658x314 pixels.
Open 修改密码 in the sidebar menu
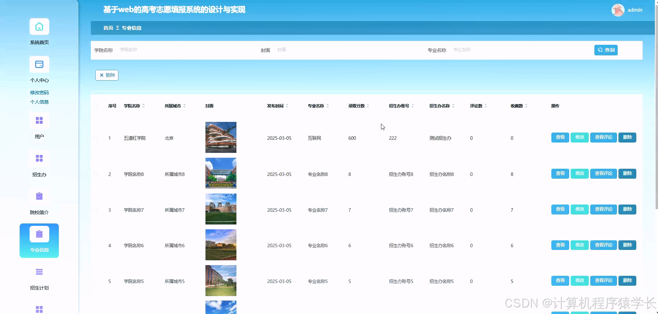coord(39,92)
